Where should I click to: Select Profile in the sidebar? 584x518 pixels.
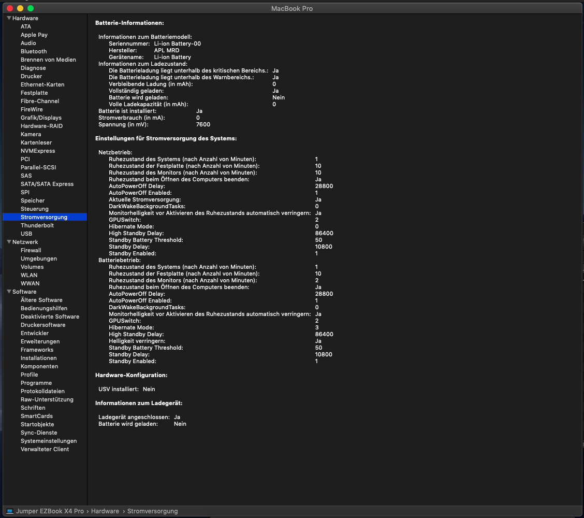pyautogui.click(x=29, y=375)
